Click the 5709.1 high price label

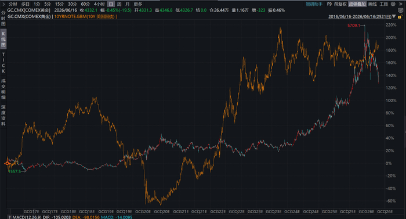pyautogui.click(x=353, y=26)
